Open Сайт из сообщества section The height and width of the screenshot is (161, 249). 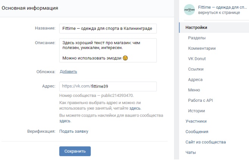click(x=206, y=142)
